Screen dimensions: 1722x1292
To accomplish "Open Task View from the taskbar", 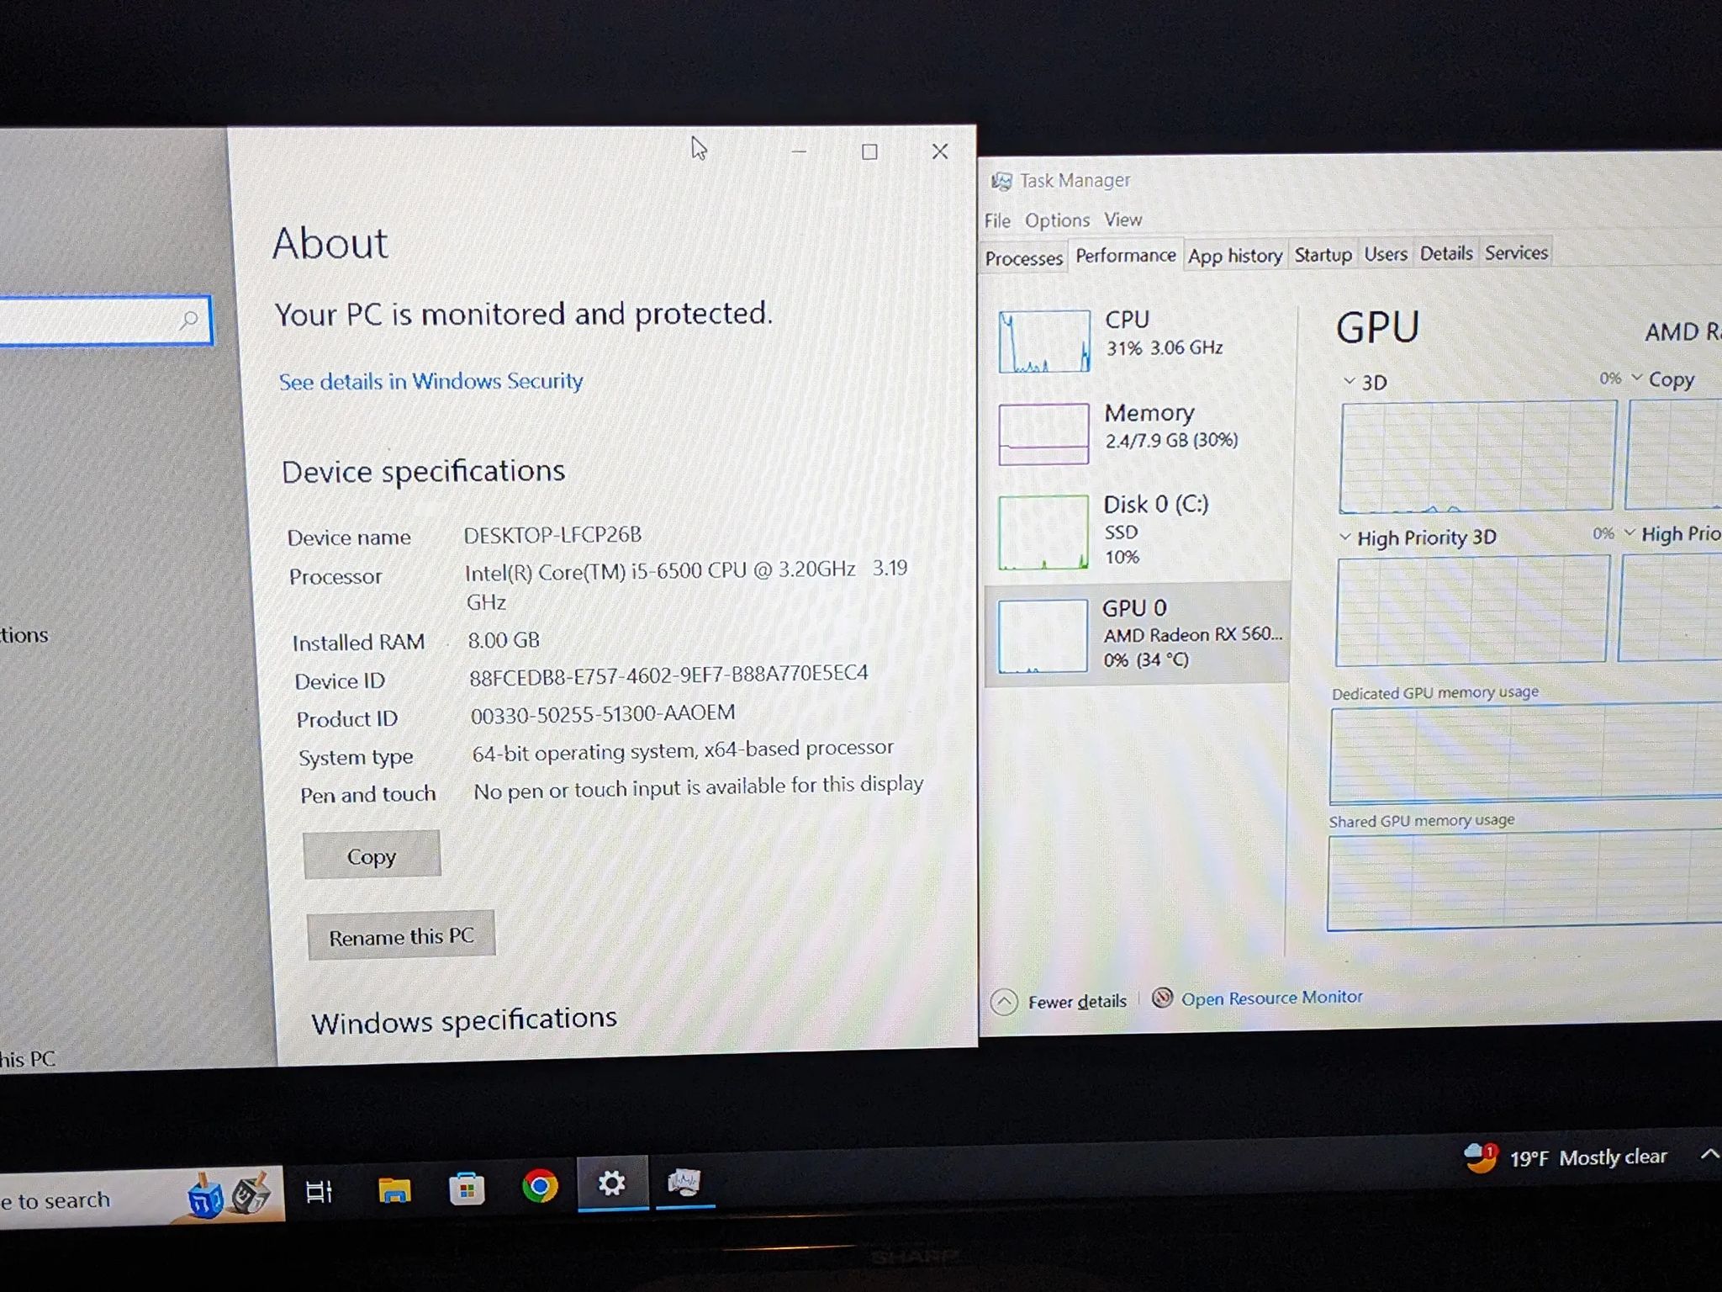I will tap(320, 1192).
